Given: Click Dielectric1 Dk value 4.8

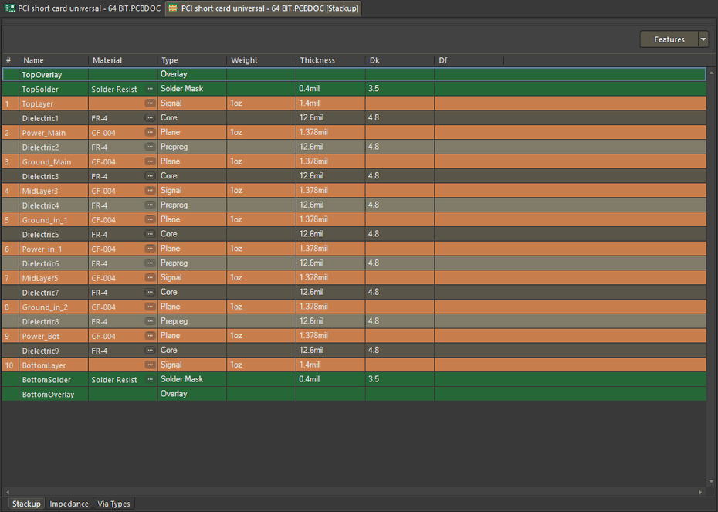Looking at the screenshot, I should (x=373, y=117).
